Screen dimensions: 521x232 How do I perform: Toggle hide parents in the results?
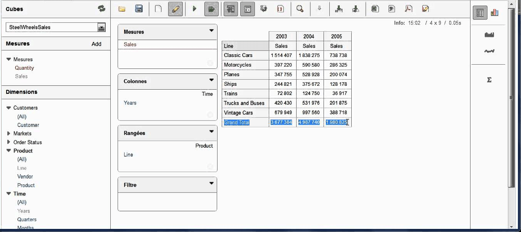coord(231,8)
